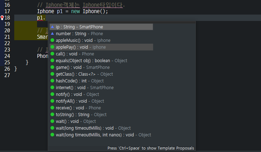Choose the internet() method proposal

pos(101,88)
